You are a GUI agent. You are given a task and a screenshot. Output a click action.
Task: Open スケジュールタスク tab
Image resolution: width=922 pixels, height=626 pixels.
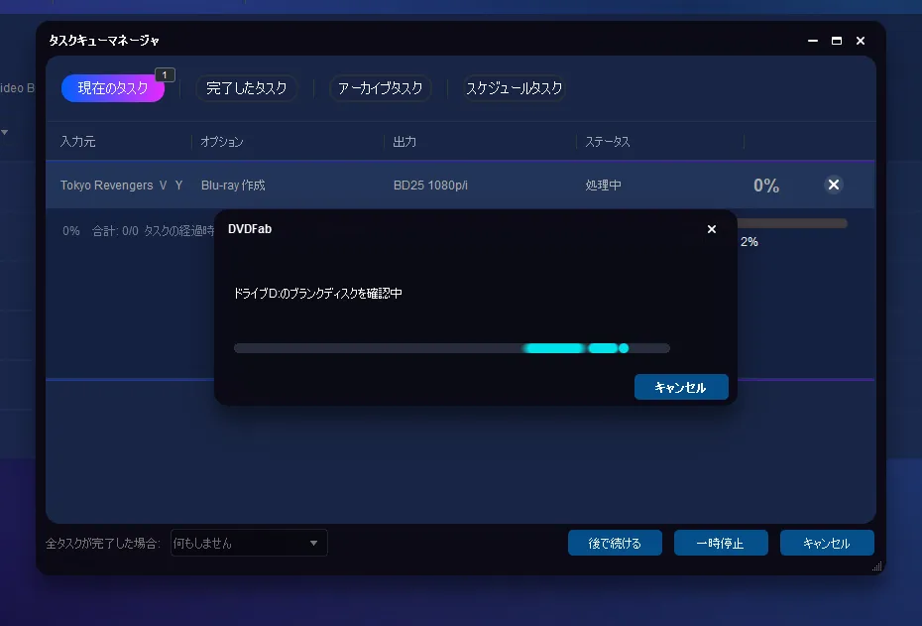[x=514, y=88]
